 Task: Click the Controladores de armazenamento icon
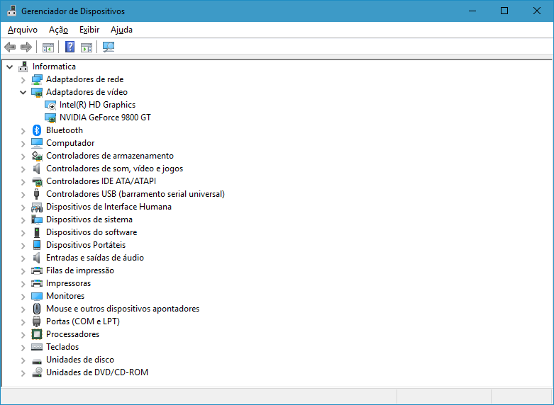37,156
